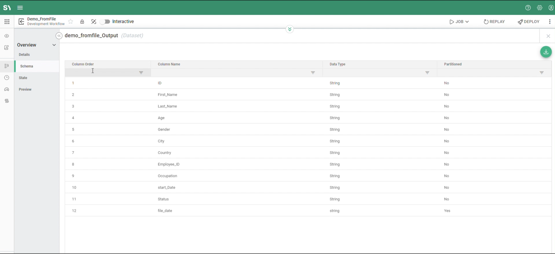Click the apps grid icon
Viewport: 555px width, 254px height.
(x=7, y=22)
